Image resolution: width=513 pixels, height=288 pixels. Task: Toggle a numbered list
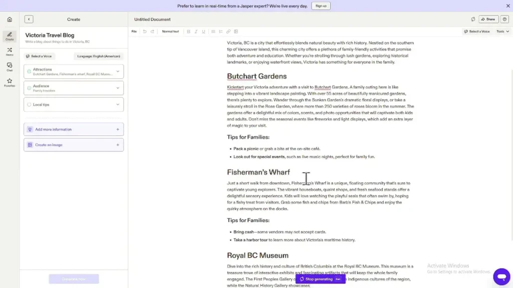pos(220,31)
